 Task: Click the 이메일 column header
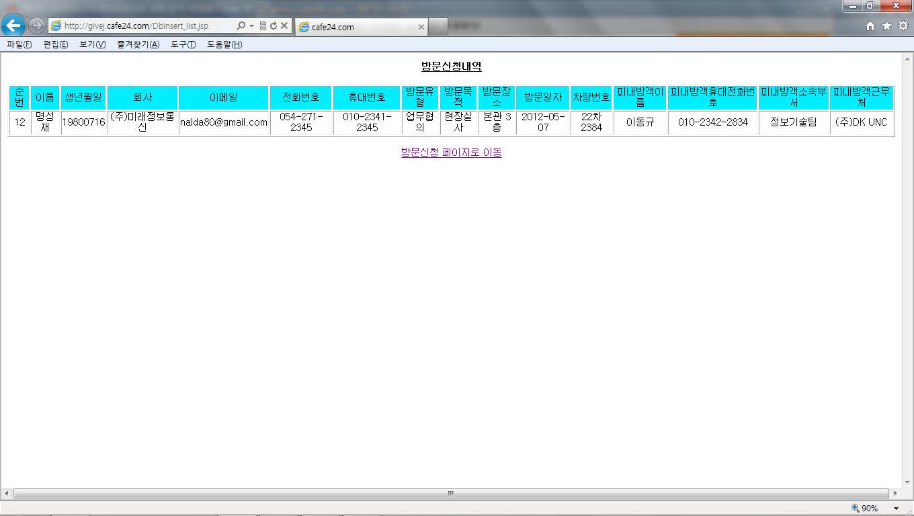click(224, 97)
